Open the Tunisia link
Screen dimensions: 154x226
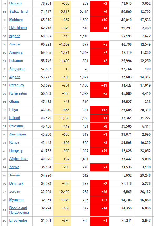click(x=15, y=175)
